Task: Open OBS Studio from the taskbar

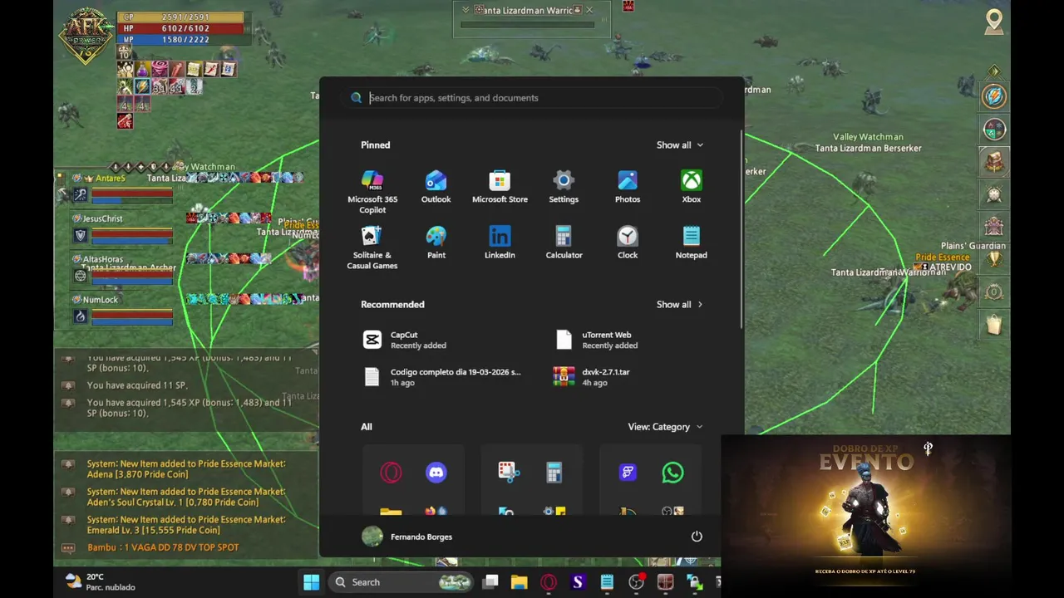Action: pyautogui.click(x=636, y=582)
